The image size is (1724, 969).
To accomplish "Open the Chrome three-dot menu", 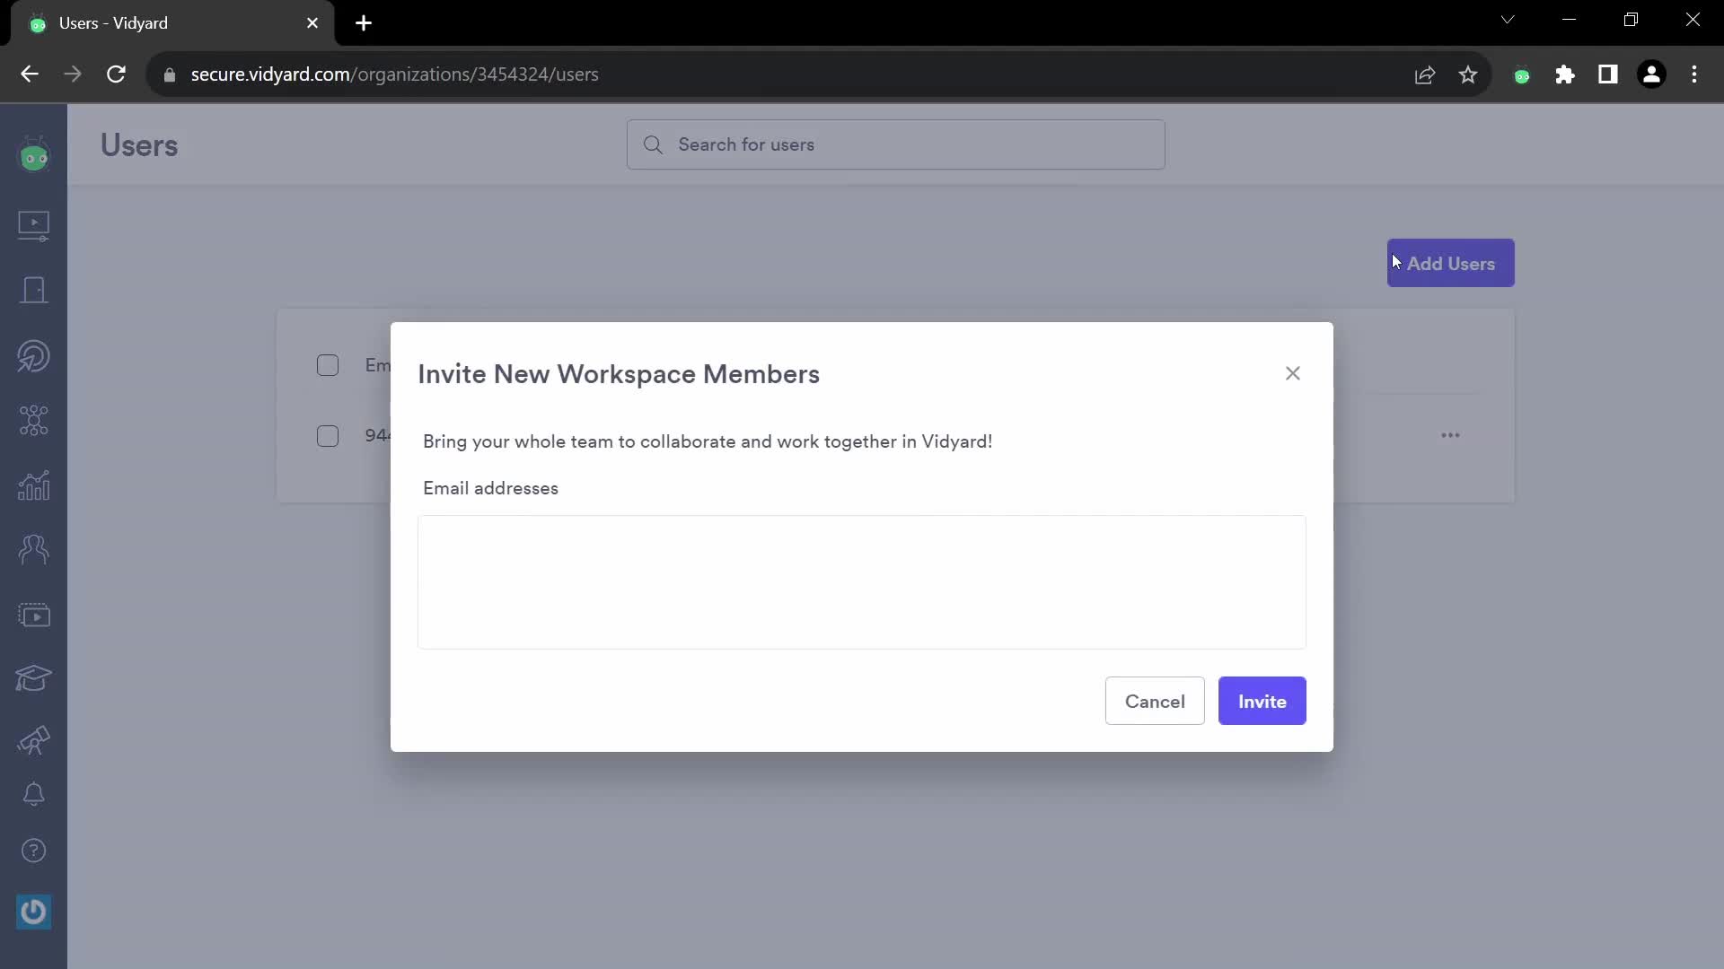I will pos(1694,74).
